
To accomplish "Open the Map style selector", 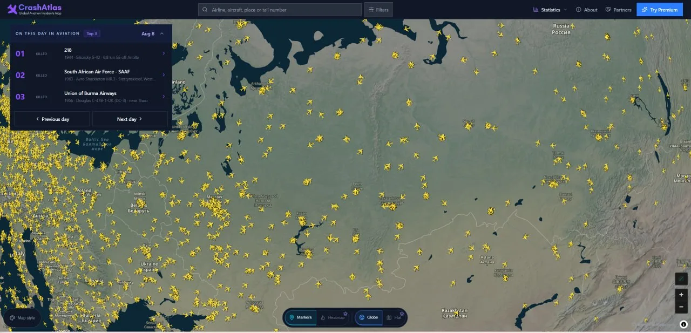I will (22, 318).
